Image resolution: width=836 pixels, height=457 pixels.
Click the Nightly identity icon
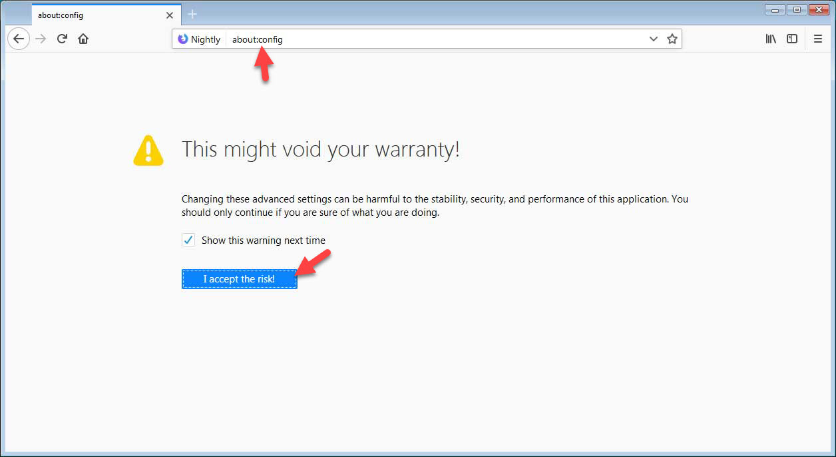(x=183, y=39)
